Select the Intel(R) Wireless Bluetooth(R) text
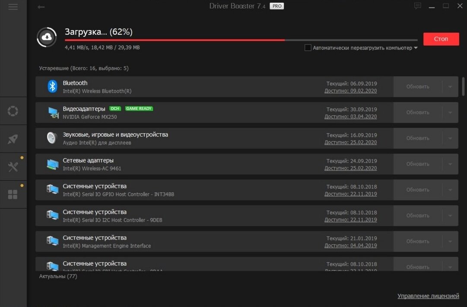The height and width of the screenshot is (307, 467). [x=97, y=91]
